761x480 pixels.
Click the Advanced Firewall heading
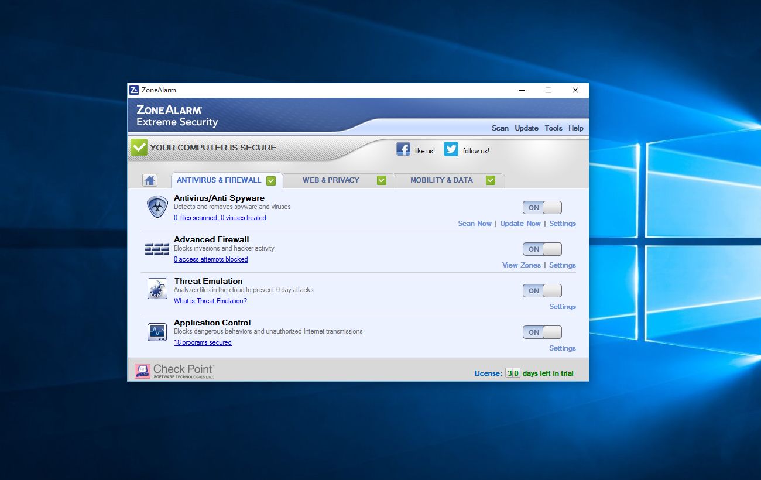coord(211,239)
